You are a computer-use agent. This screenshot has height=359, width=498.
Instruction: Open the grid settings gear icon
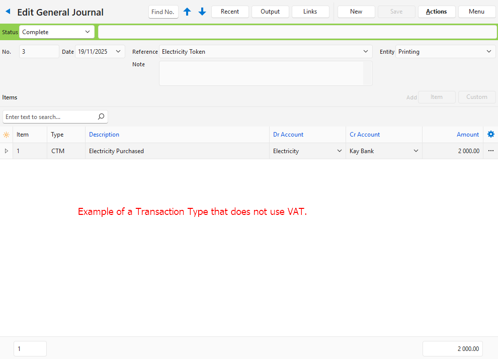click(491, 134)
